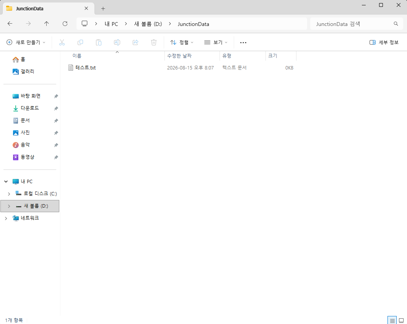
Task: Click the forward navigation arrow
Action: click(x=28, y=24)
